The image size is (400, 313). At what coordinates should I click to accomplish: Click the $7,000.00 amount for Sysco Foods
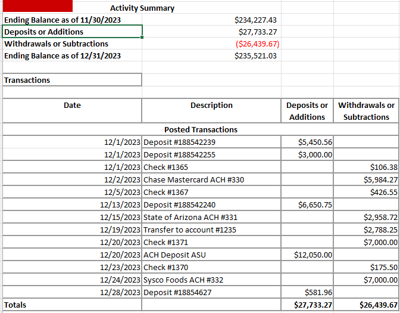(x=366, y=280)
